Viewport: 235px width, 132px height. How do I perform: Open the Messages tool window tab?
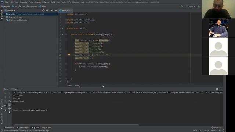pyautogui.click(x=23, y=128)
